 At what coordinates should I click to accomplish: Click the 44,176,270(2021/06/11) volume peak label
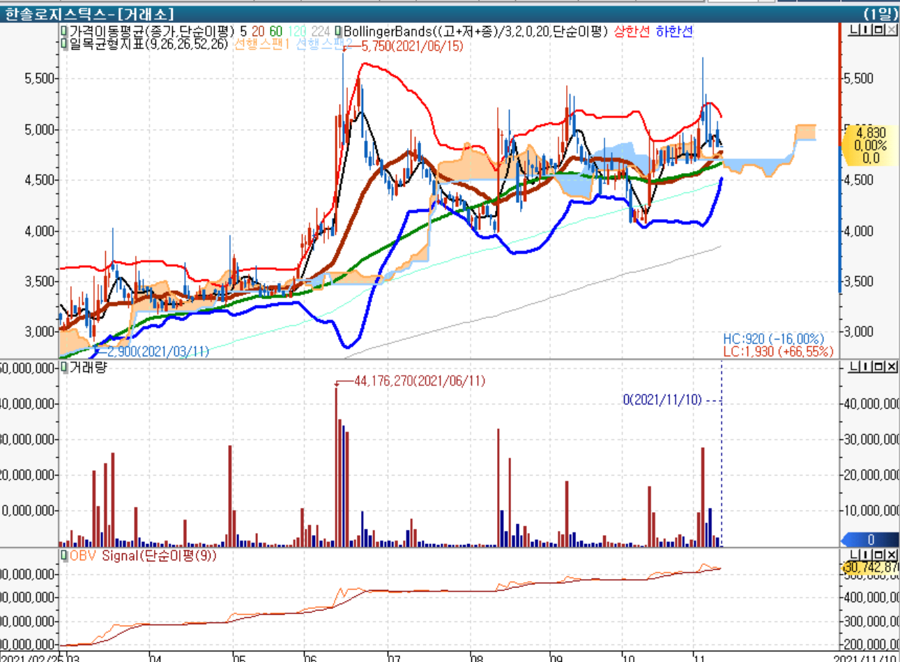point(420,381)
